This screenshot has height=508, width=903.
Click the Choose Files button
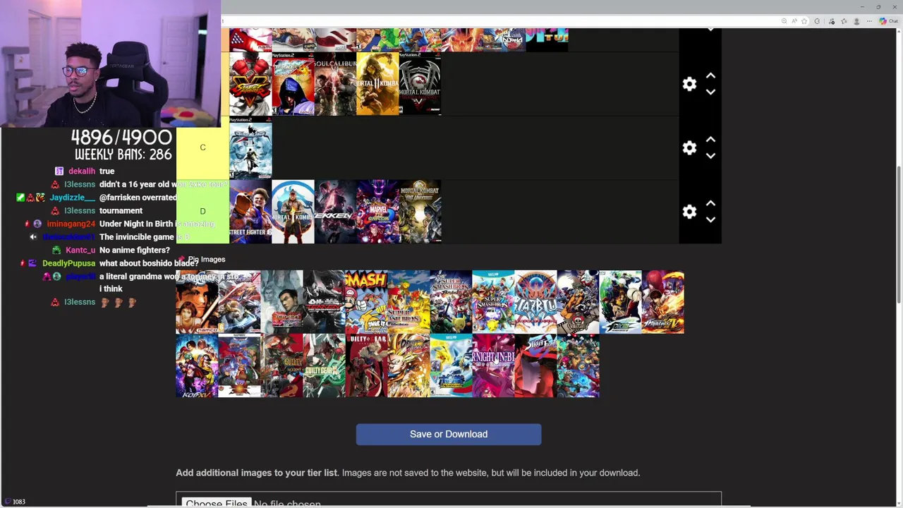(x=216, y=504)
